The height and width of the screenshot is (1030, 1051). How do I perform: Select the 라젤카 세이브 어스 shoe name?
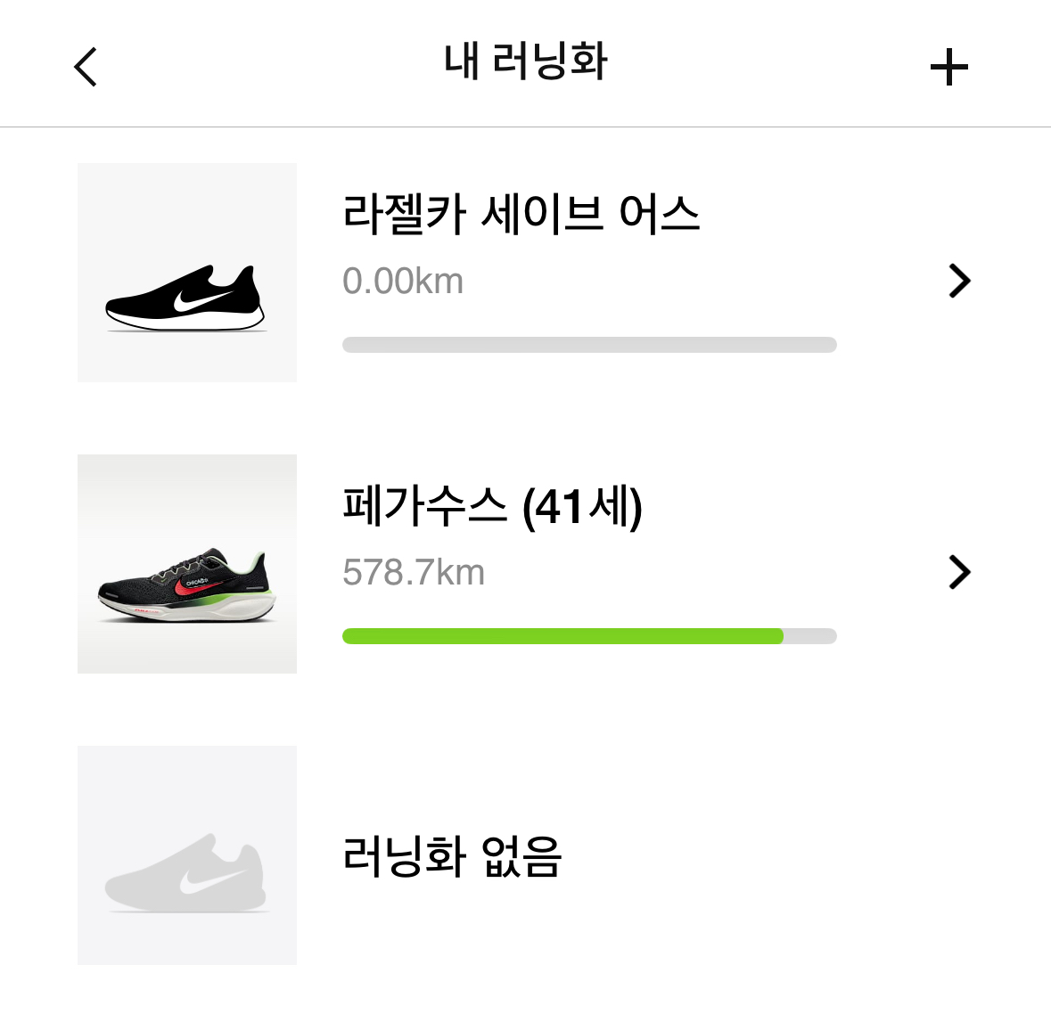pyautogui.click(x=521, y=215)
